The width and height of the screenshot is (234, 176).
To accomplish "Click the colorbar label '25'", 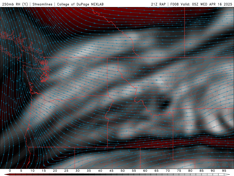I will tap(66, 171).
